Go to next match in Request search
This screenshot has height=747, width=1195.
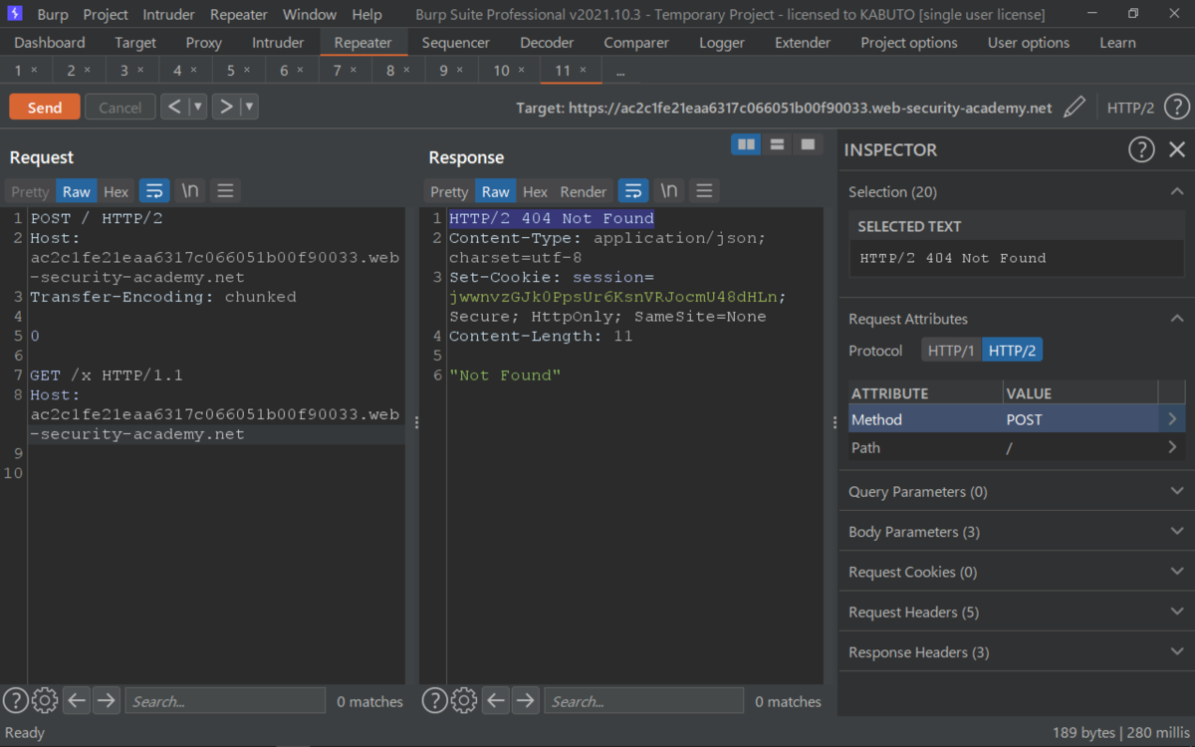tap(107, 701)
